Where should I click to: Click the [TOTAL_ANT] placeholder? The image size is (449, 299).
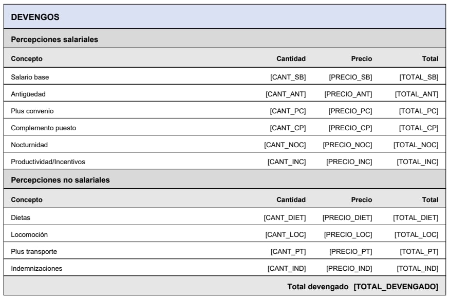[417, 94]
